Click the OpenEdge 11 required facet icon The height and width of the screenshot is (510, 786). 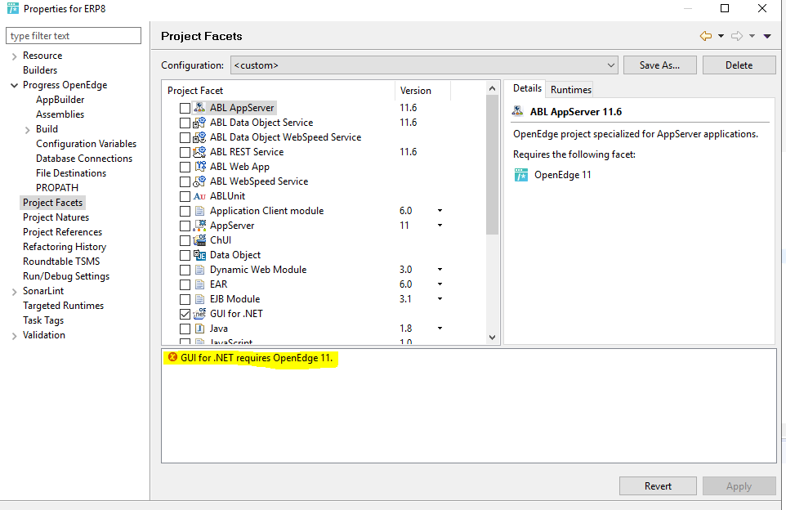(521, 175)
